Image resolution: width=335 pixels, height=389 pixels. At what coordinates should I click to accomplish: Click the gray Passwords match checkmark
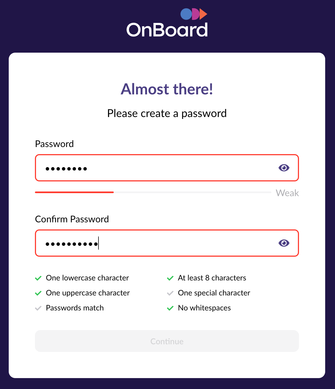click(x=38, y=308)
